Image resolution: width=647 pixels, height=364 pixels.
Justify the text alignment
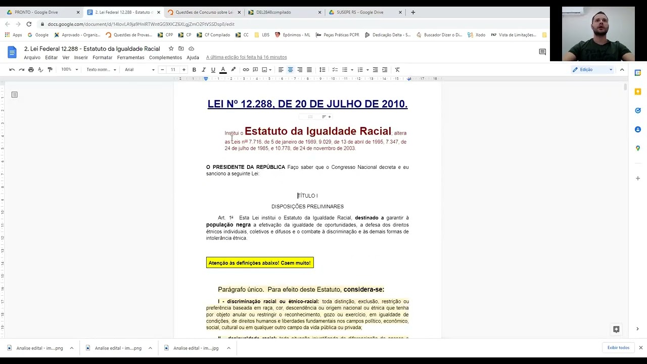click(309, 70)
